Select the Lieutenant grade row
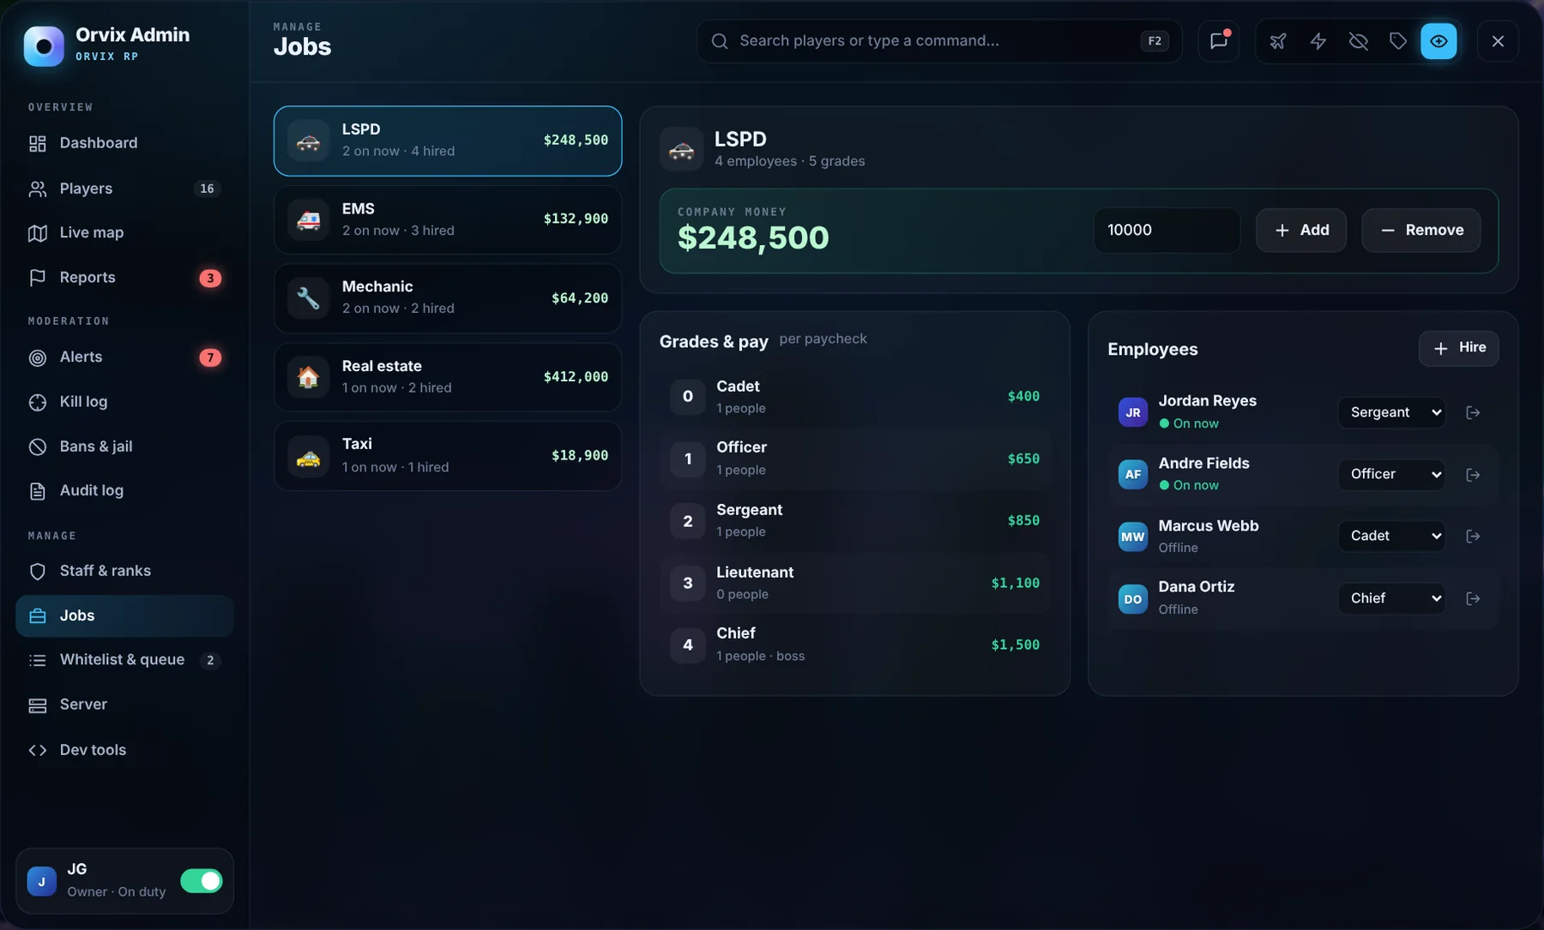Viewport: 1544px width, 930px height. (x=854, y=583)
